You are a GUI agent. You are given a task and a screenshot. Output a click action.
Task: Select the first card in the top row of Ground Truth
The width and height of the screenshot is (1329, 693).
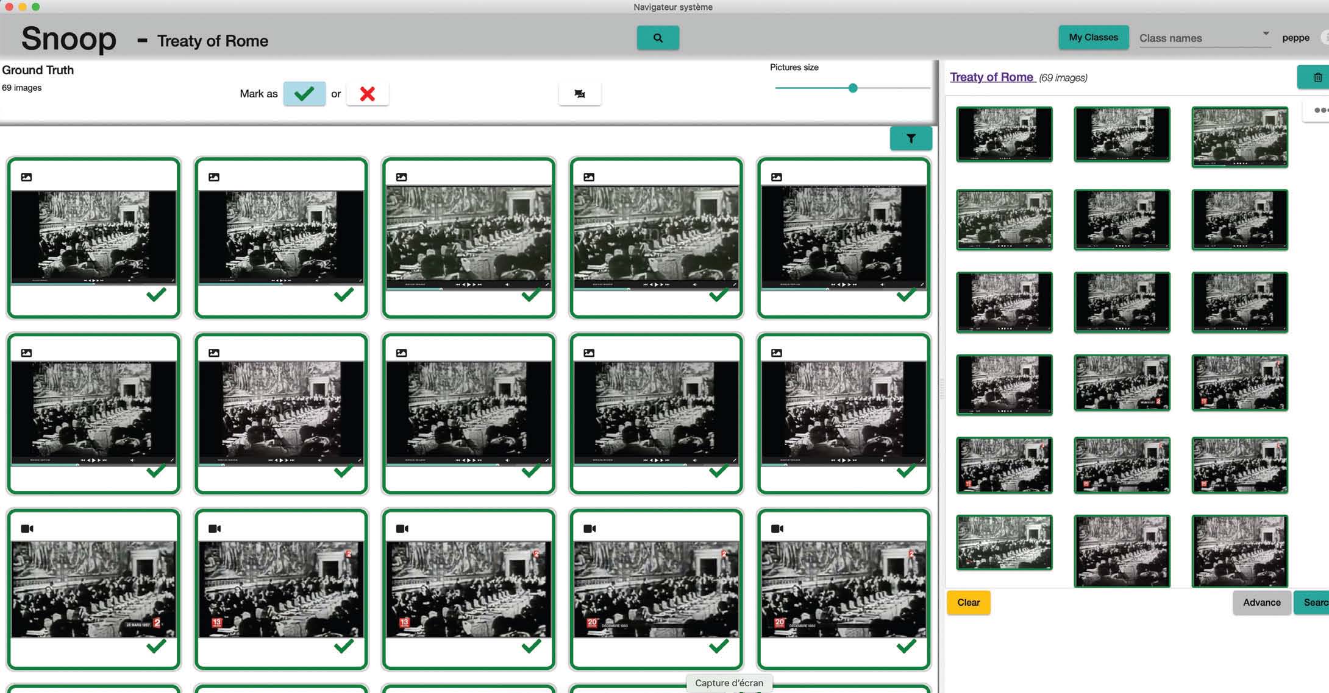click(x=94, y=238)
